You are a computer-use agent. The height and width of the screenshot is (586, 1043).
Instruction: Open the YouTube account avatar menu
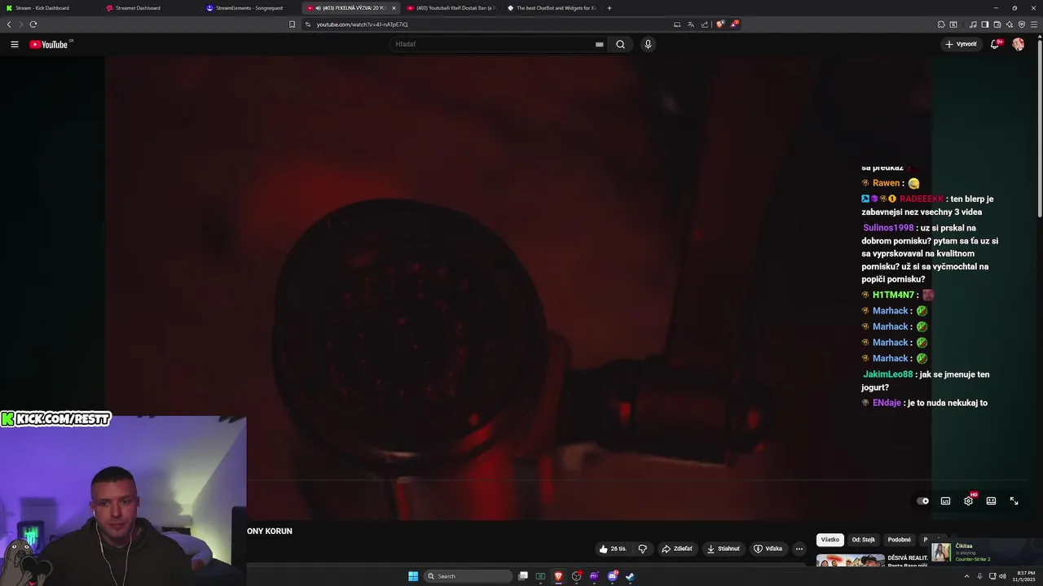click(1018, 45)
